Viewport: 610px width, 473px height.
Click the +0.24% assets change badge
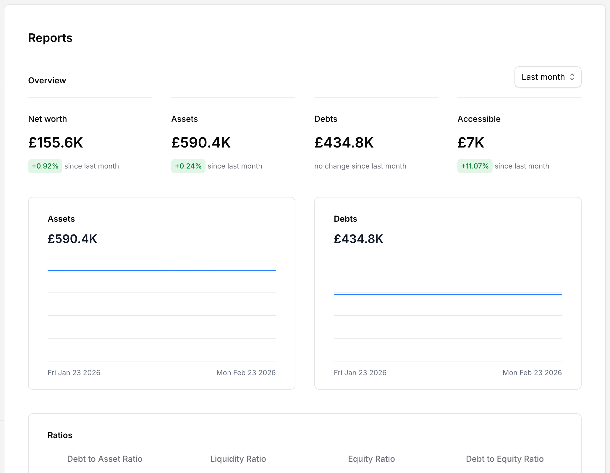188,166
